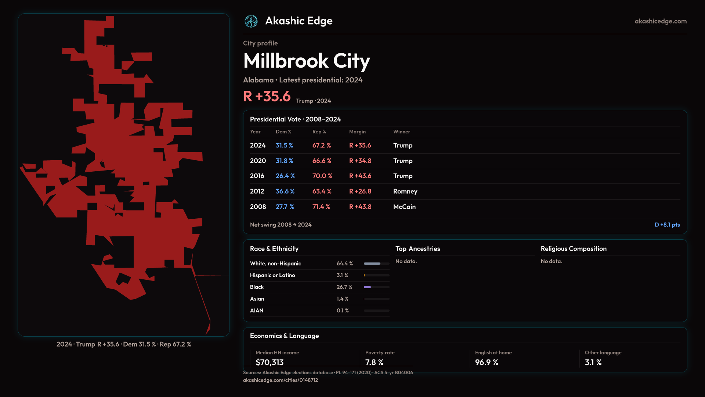This screenshot has height=397, width=705.
Task: Click the Top Ancestries heading
Action: 417,249
